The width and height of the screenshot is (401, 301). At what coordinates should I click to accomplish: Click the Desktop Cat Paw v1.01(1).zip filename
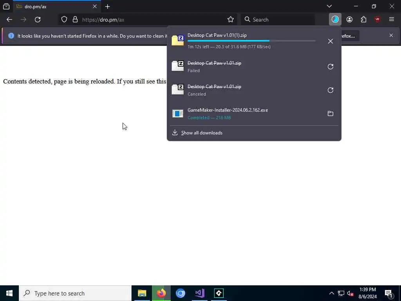click(x=217, y=35)
